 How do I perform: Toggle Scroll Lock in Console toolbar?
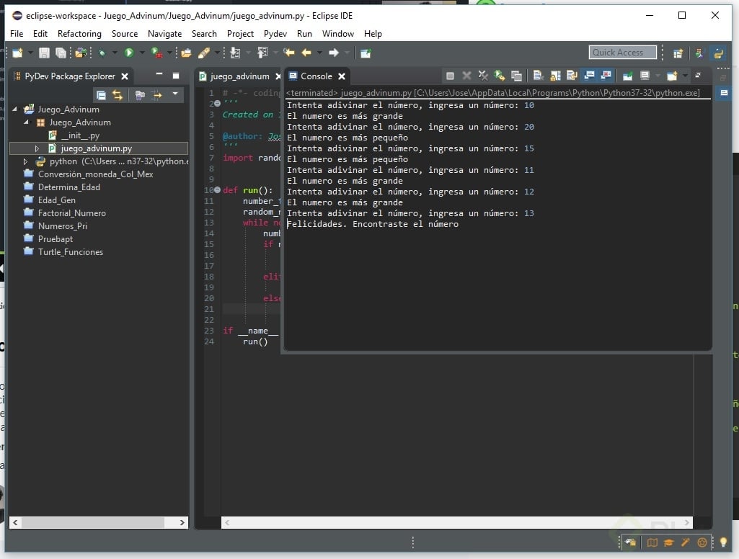[x=555, y=76]
